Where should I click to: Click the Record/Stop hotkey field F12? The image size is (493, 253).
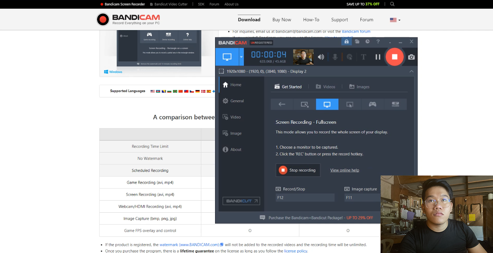(x=305, y=198)
